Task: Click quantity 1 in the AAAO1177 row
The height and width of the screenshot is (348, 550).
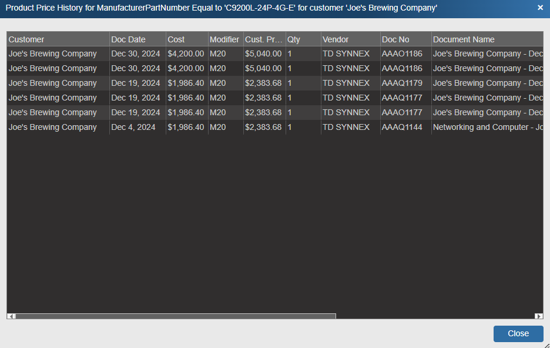Action: tap(290, 113)
